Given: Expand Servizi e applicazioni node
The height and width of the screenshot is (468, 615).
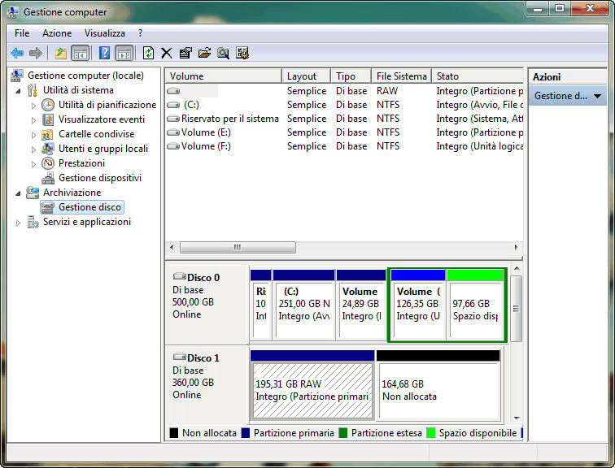Looking at the screenshot, I should click(x=18, y=222).
